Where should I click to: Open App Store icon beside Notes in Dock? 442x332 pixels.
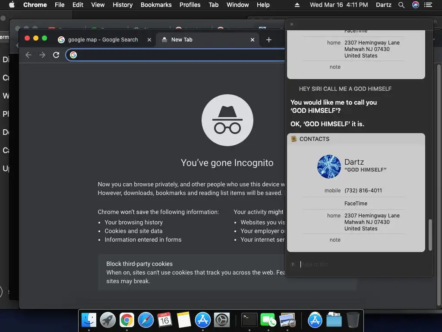coord(203,320)
